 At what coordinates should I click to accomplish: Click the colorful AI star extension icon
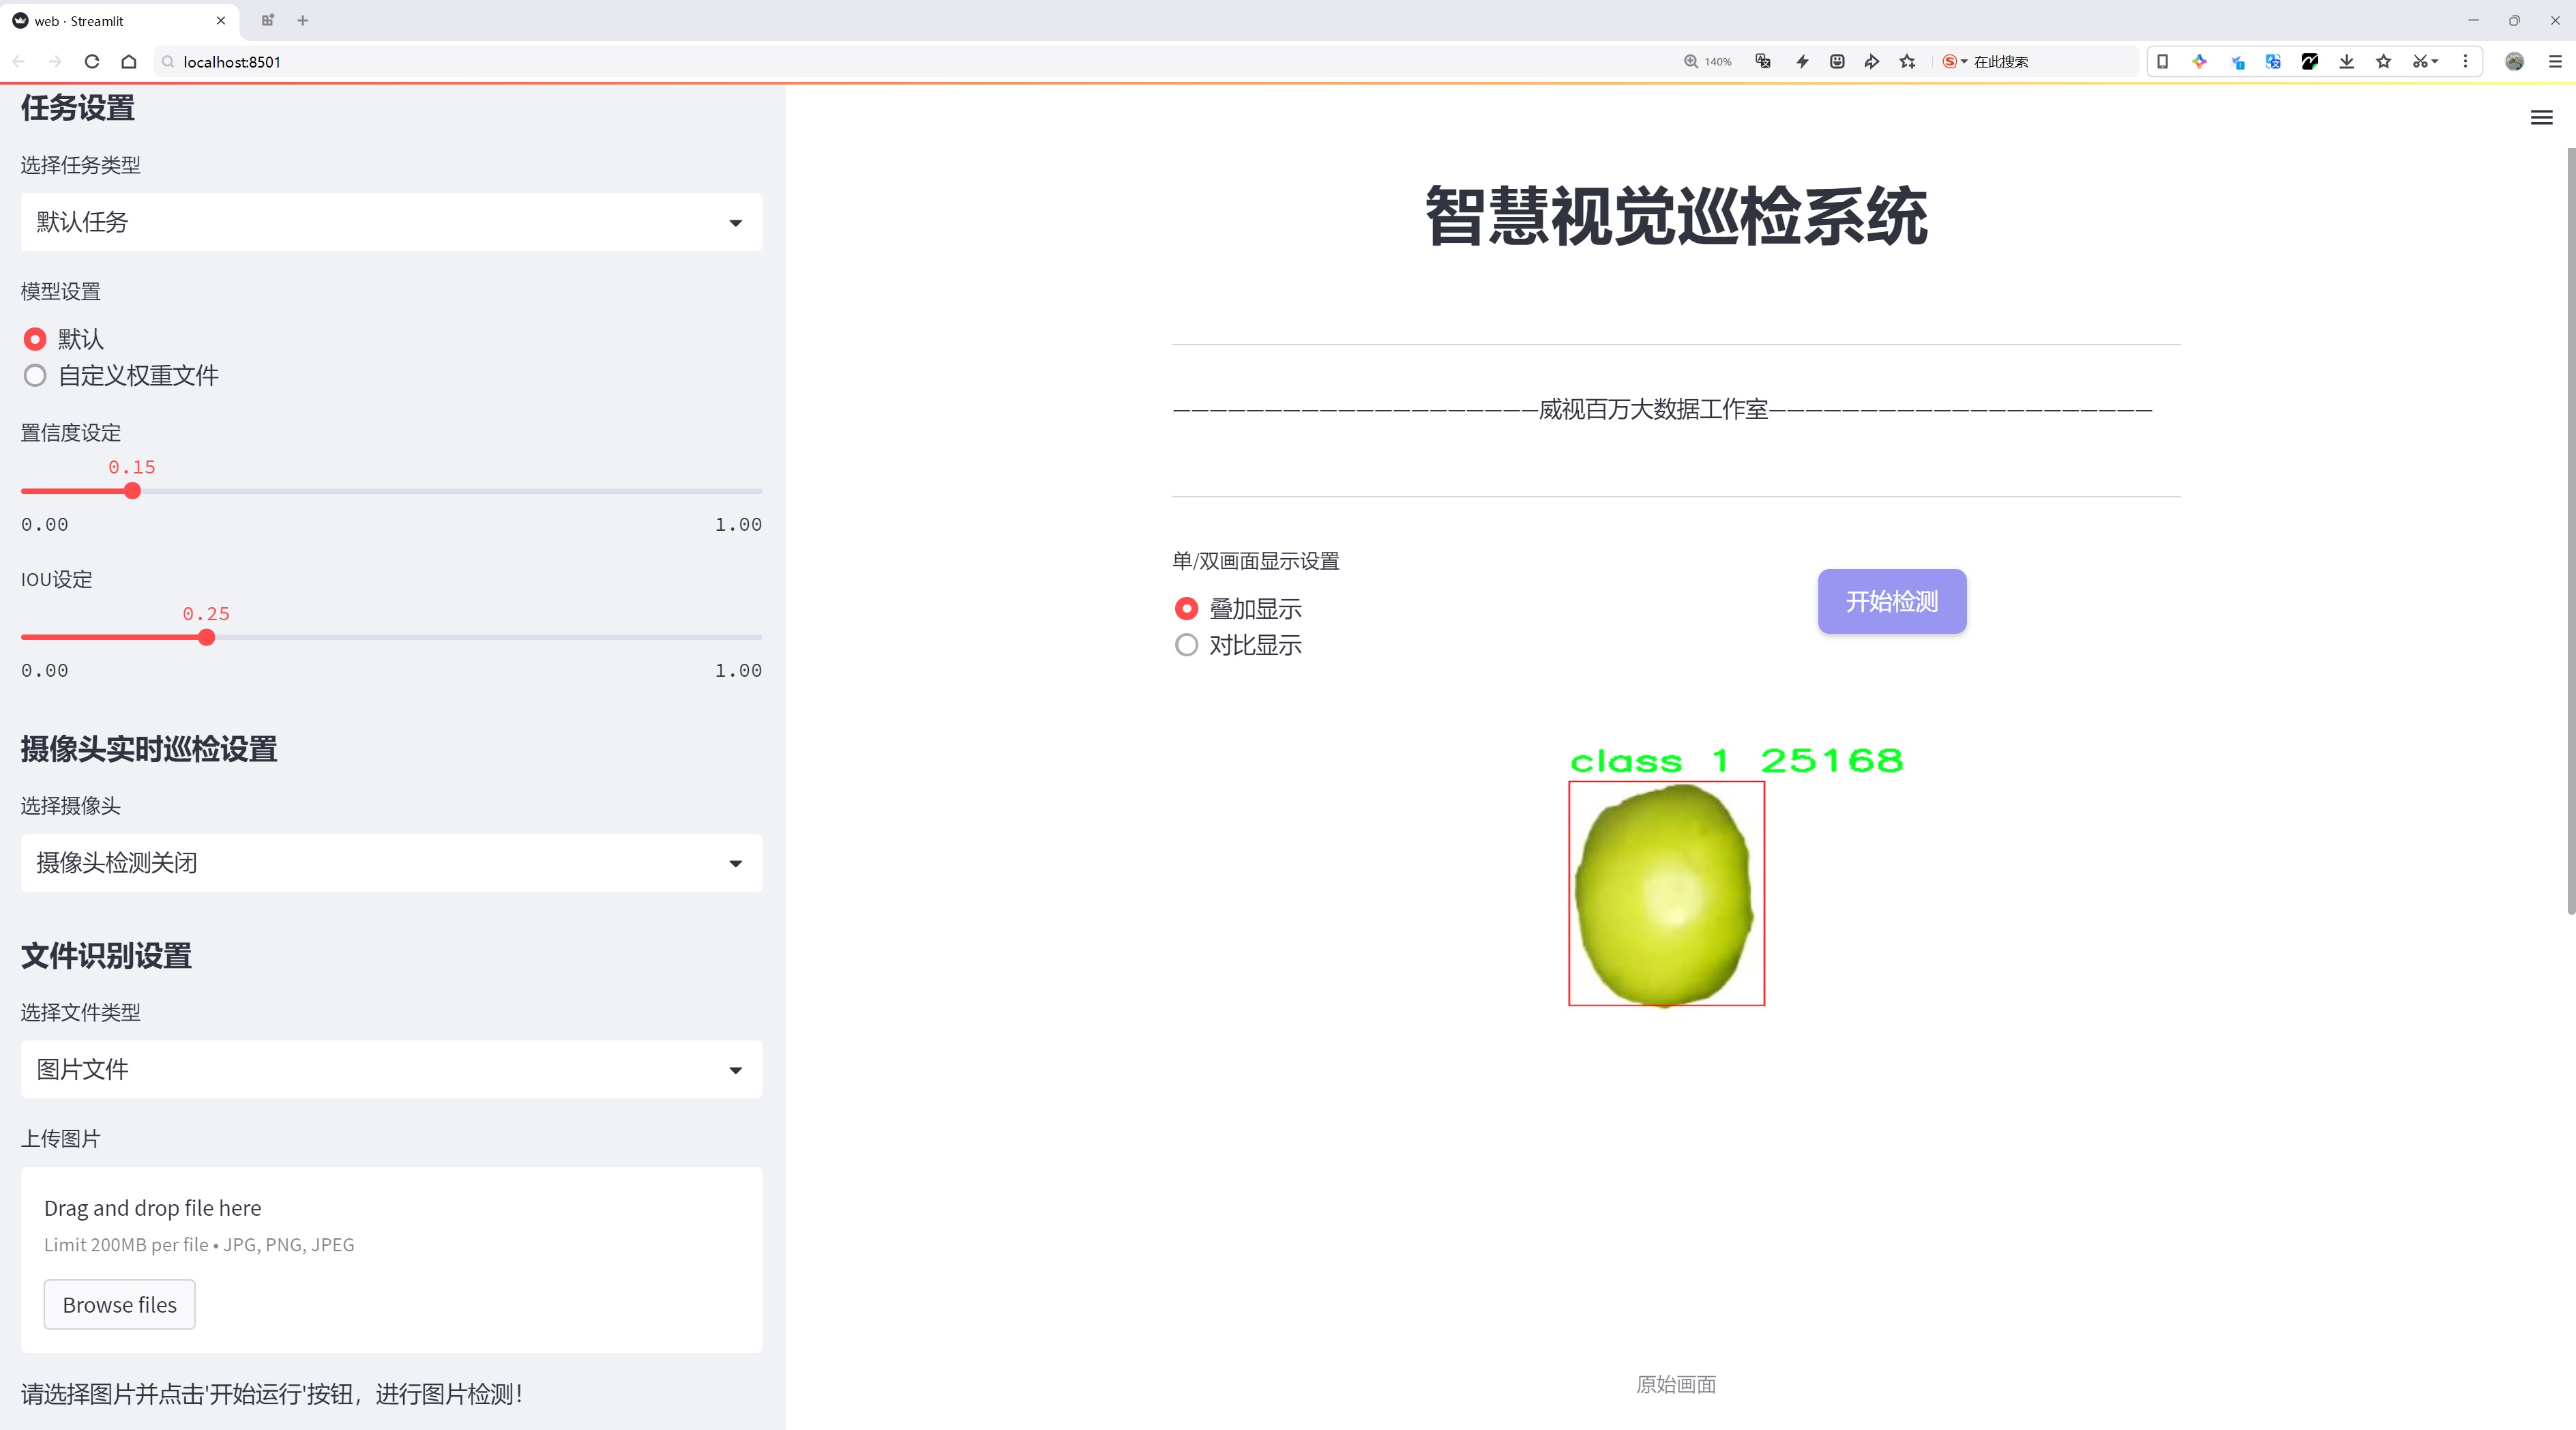(2199, 61)
